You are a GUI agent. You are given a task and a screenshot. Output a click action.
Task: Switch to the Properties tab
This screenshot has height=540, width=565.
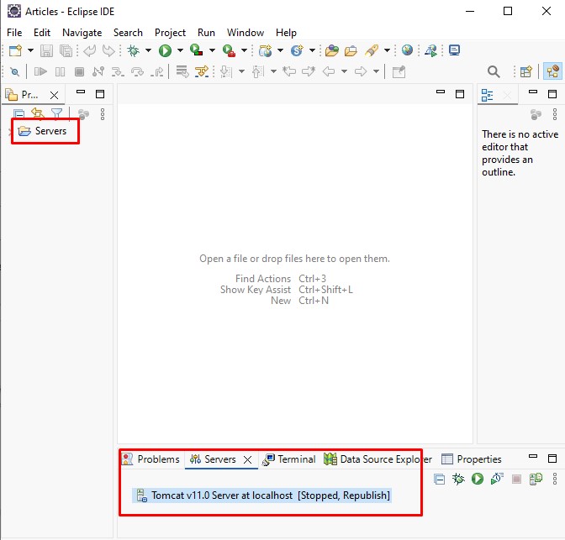472,459
